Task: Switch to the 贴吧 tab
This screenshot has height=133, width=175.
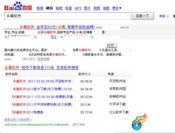Action: point(59,8)
